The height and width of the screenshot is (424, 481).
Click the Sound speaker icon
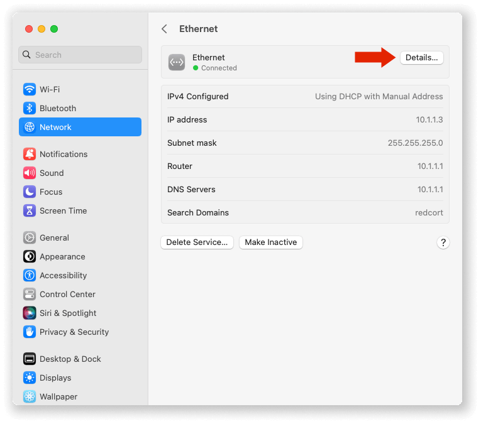coord(30,173)
